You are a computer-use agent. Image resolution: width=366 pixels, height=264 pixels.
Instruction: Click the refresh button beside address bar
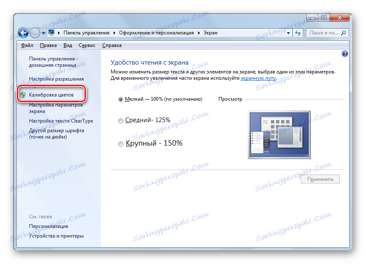click(298, 33)
